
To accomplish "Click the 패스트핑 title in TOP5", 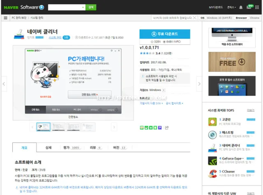I will [x=228, y=133].
